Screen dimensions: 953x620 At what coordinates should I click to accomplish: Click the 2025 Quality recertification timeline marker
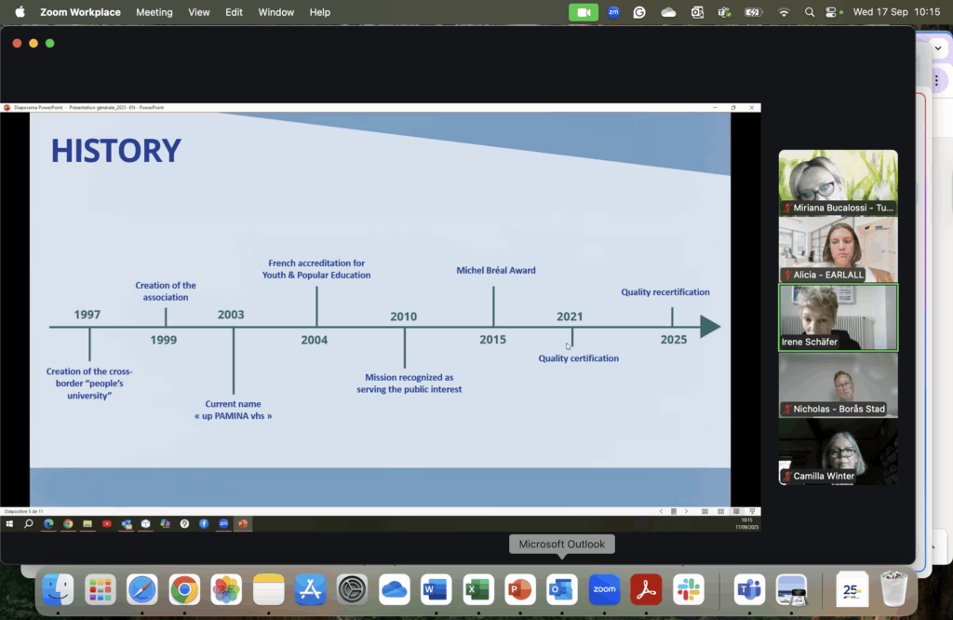[672, 317]
